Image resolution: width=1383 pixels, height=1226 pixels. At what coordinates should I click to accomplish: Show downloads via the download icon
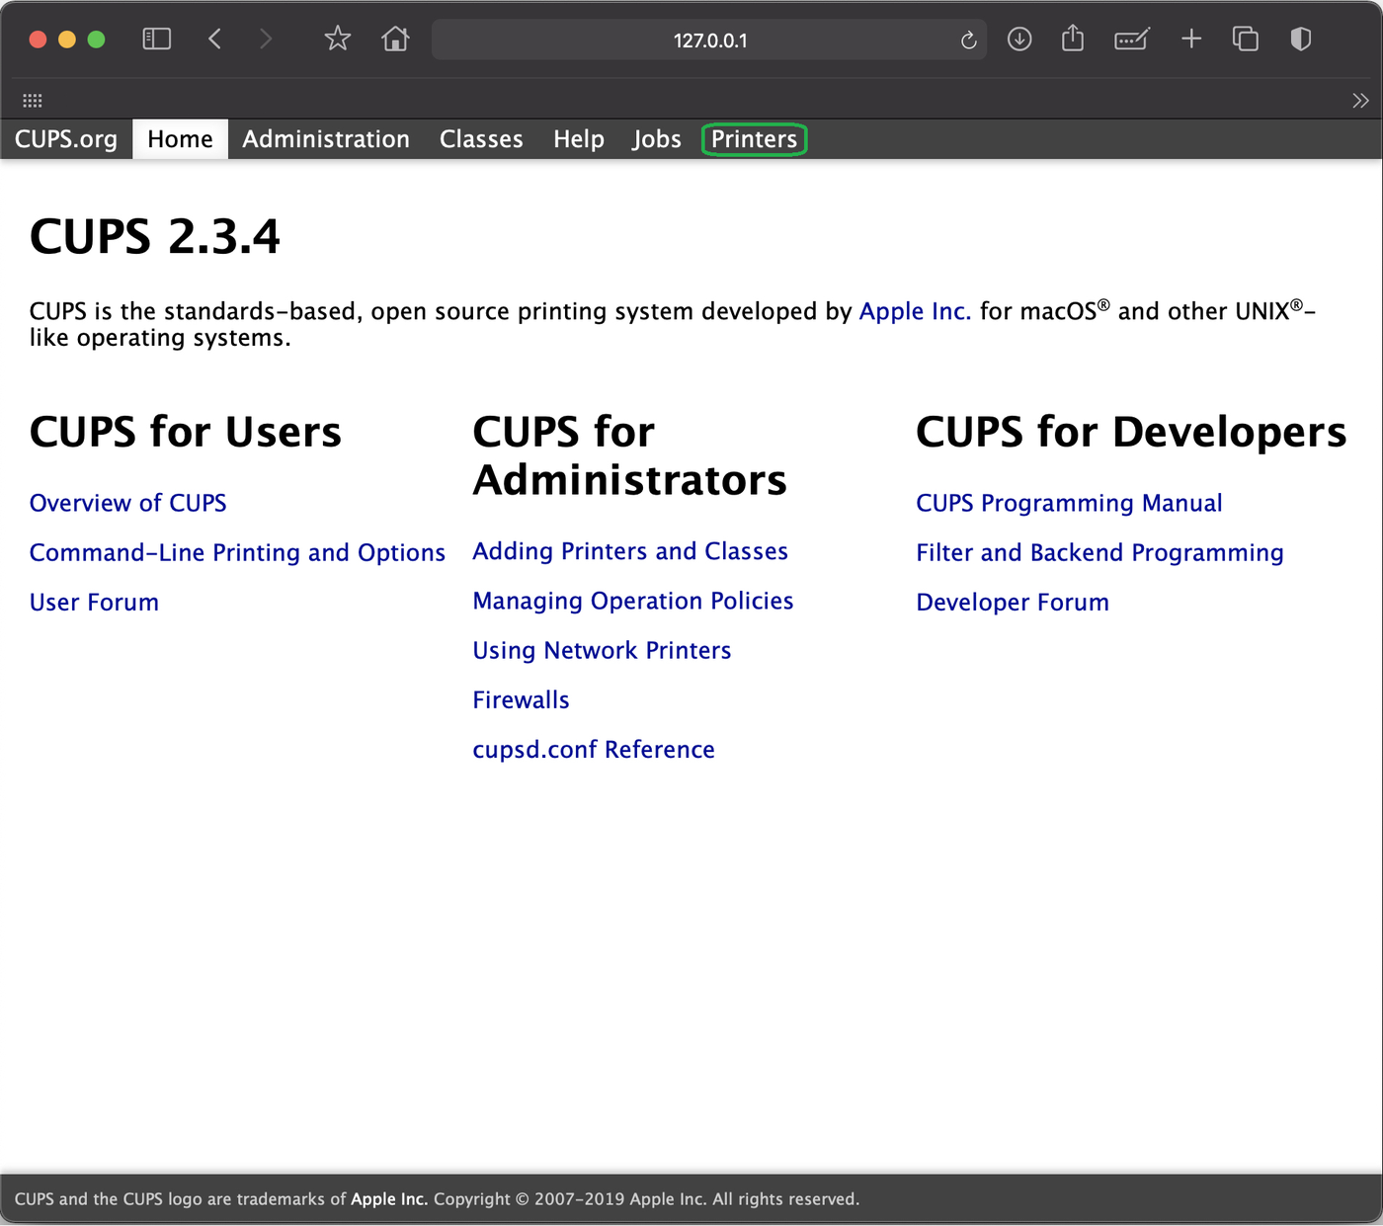(x=1019, y=40)
